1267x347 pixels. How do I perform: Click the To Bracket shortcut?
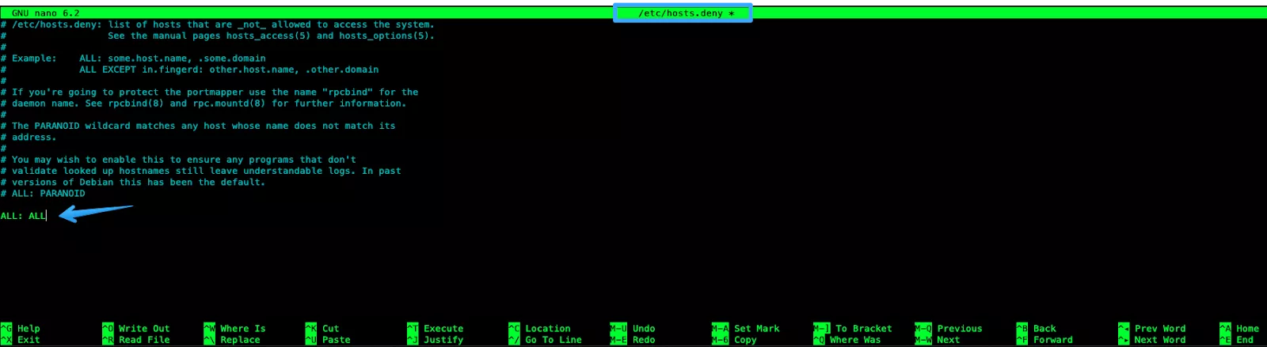[x=863, y=329]
